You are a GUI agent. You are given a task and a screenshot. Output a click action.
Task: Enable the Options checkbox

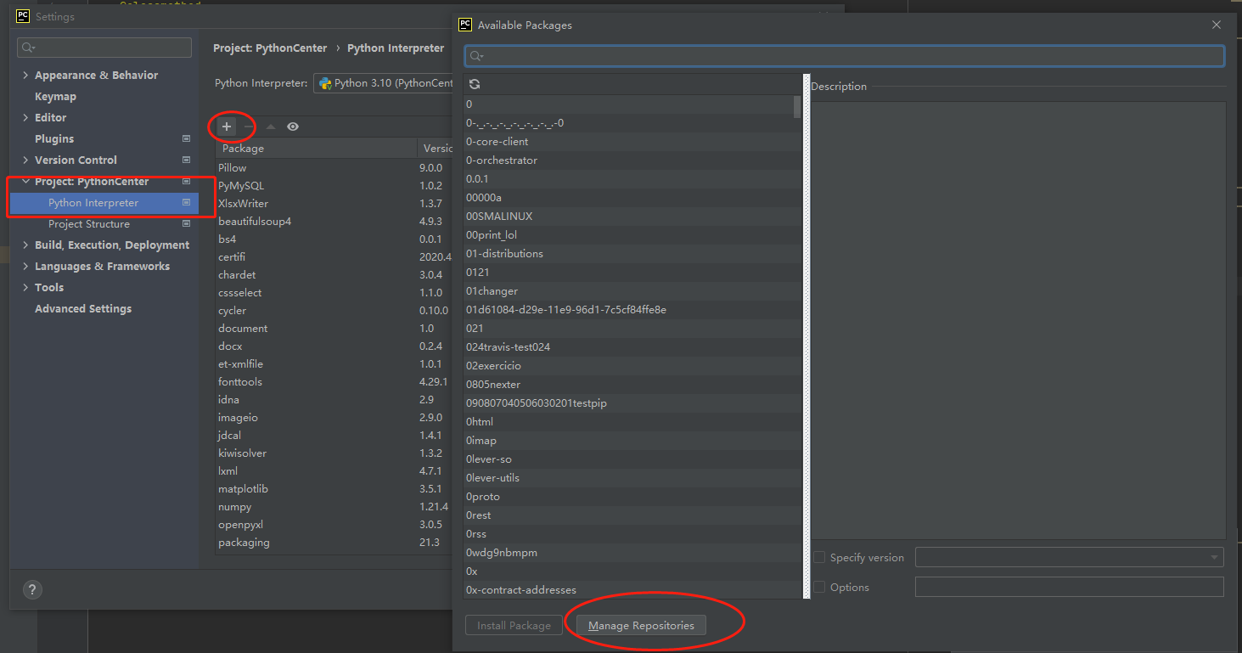click(819, 587)
